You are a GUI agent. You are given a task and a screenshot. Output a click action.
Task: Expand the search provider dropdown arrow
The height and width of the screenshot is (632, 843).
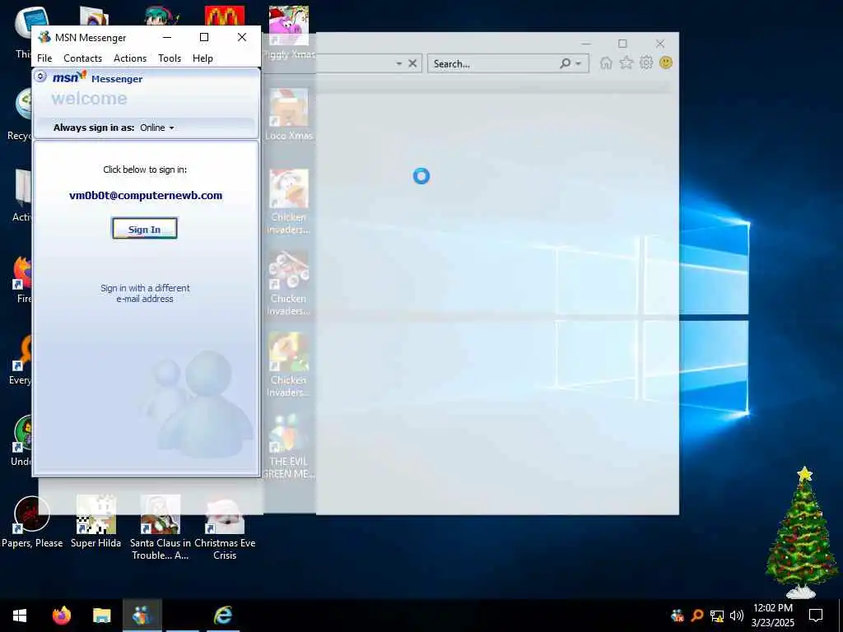click(x=579, y=63)
